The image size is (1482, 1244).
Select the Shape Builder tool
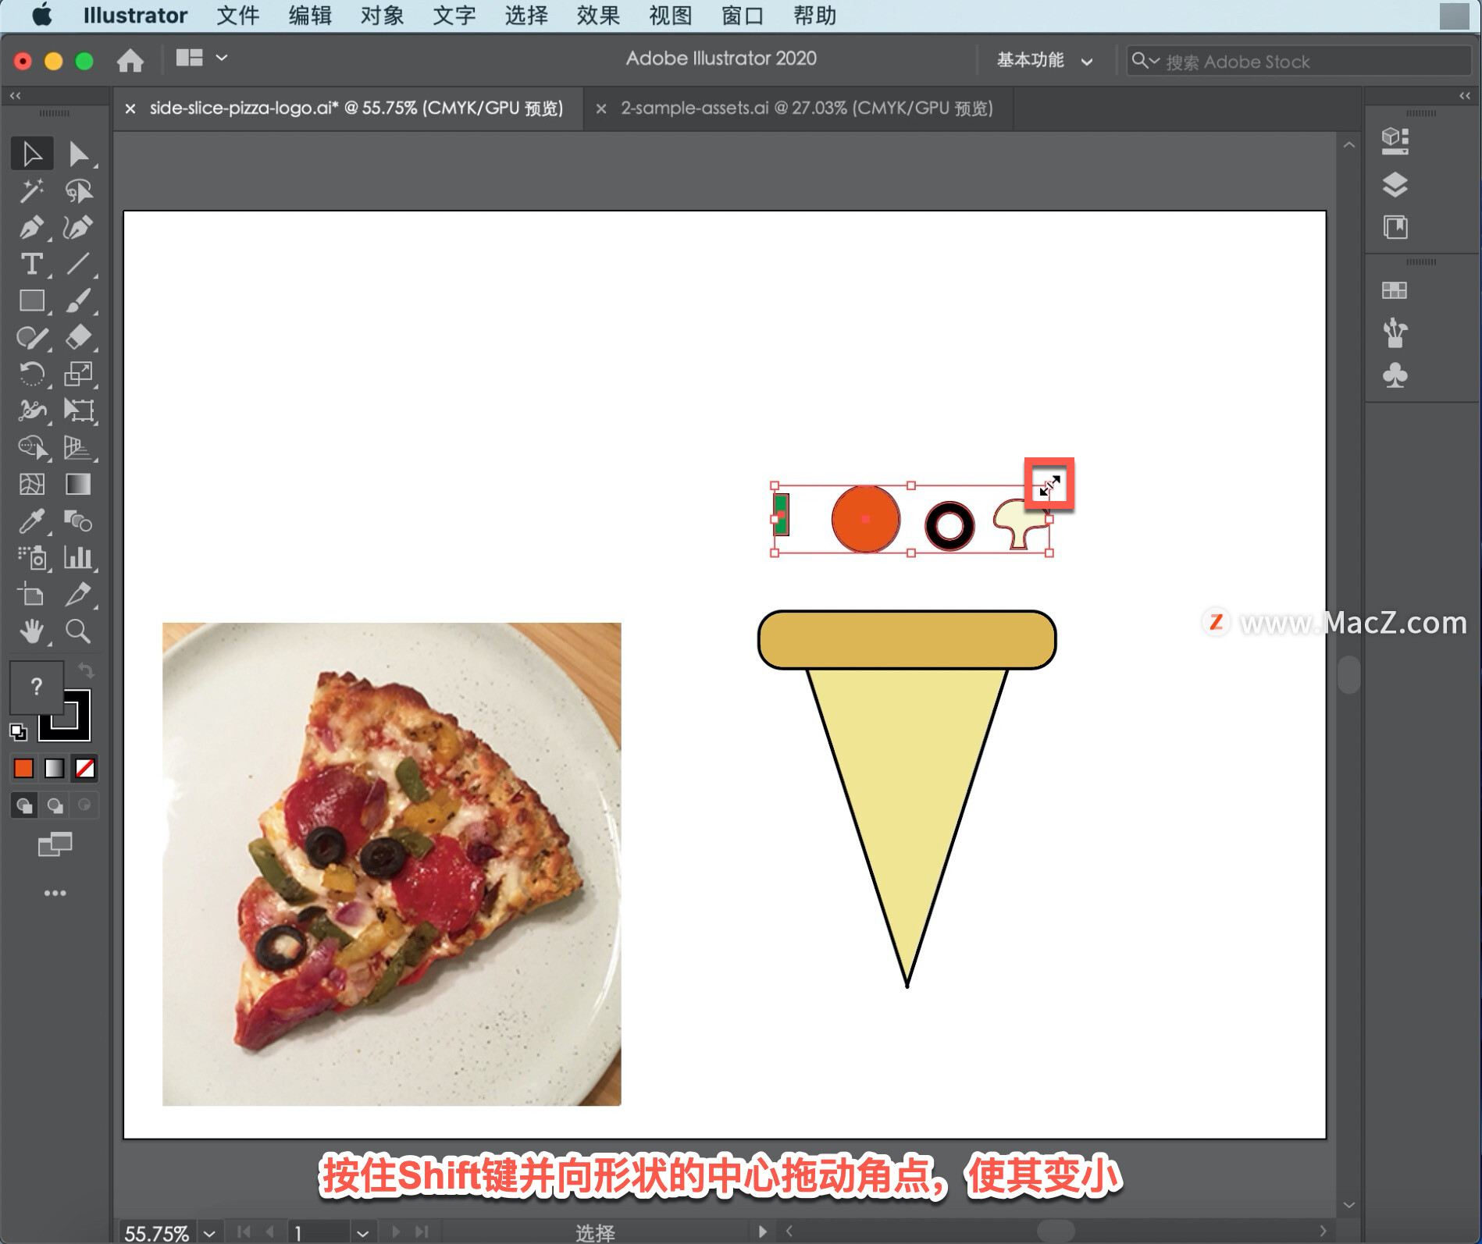tap(32, 447)
